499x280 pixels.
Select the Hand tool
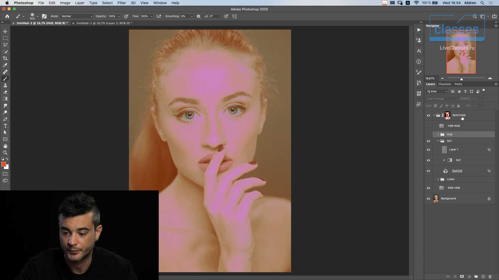tap(5, 146)
